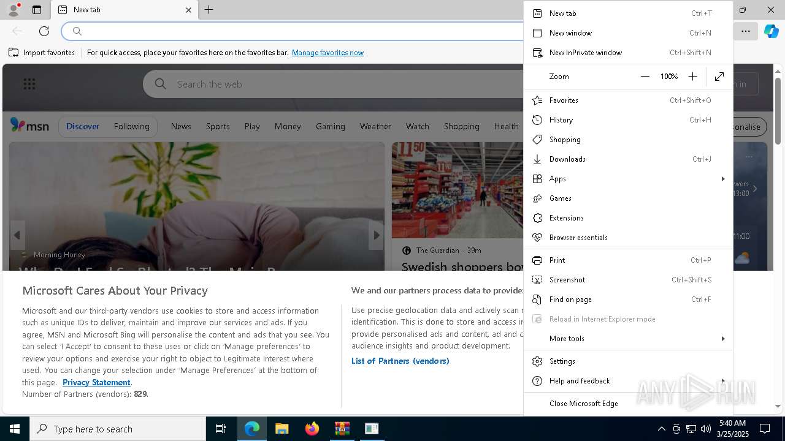Open Extensions from Edge menu
The width and height of the screenshot is (785, 441).
coord(628,218)
